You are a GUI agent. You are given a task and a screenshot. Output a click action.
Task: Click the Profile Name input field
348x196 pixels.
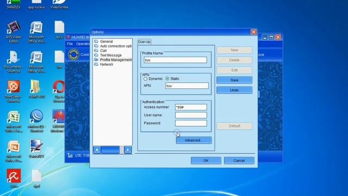pos(175,60)
